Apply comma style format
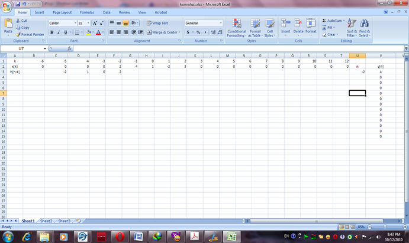 (205, 32)
